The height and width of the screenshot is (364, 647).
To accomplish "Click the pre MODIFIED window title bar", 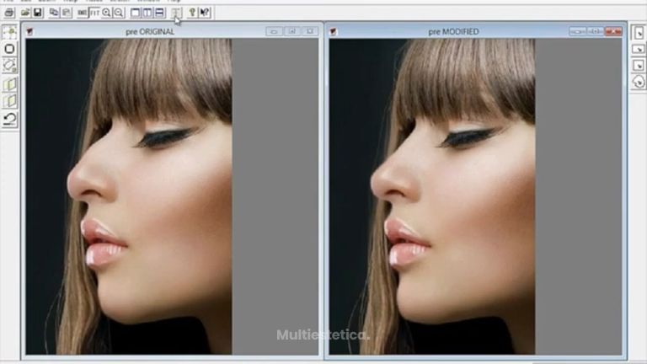I will click(x=453, y=31).
